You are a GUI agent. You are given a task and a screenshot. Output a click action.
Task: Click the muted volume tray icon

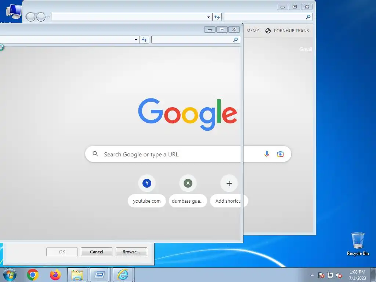coord(339,275)
